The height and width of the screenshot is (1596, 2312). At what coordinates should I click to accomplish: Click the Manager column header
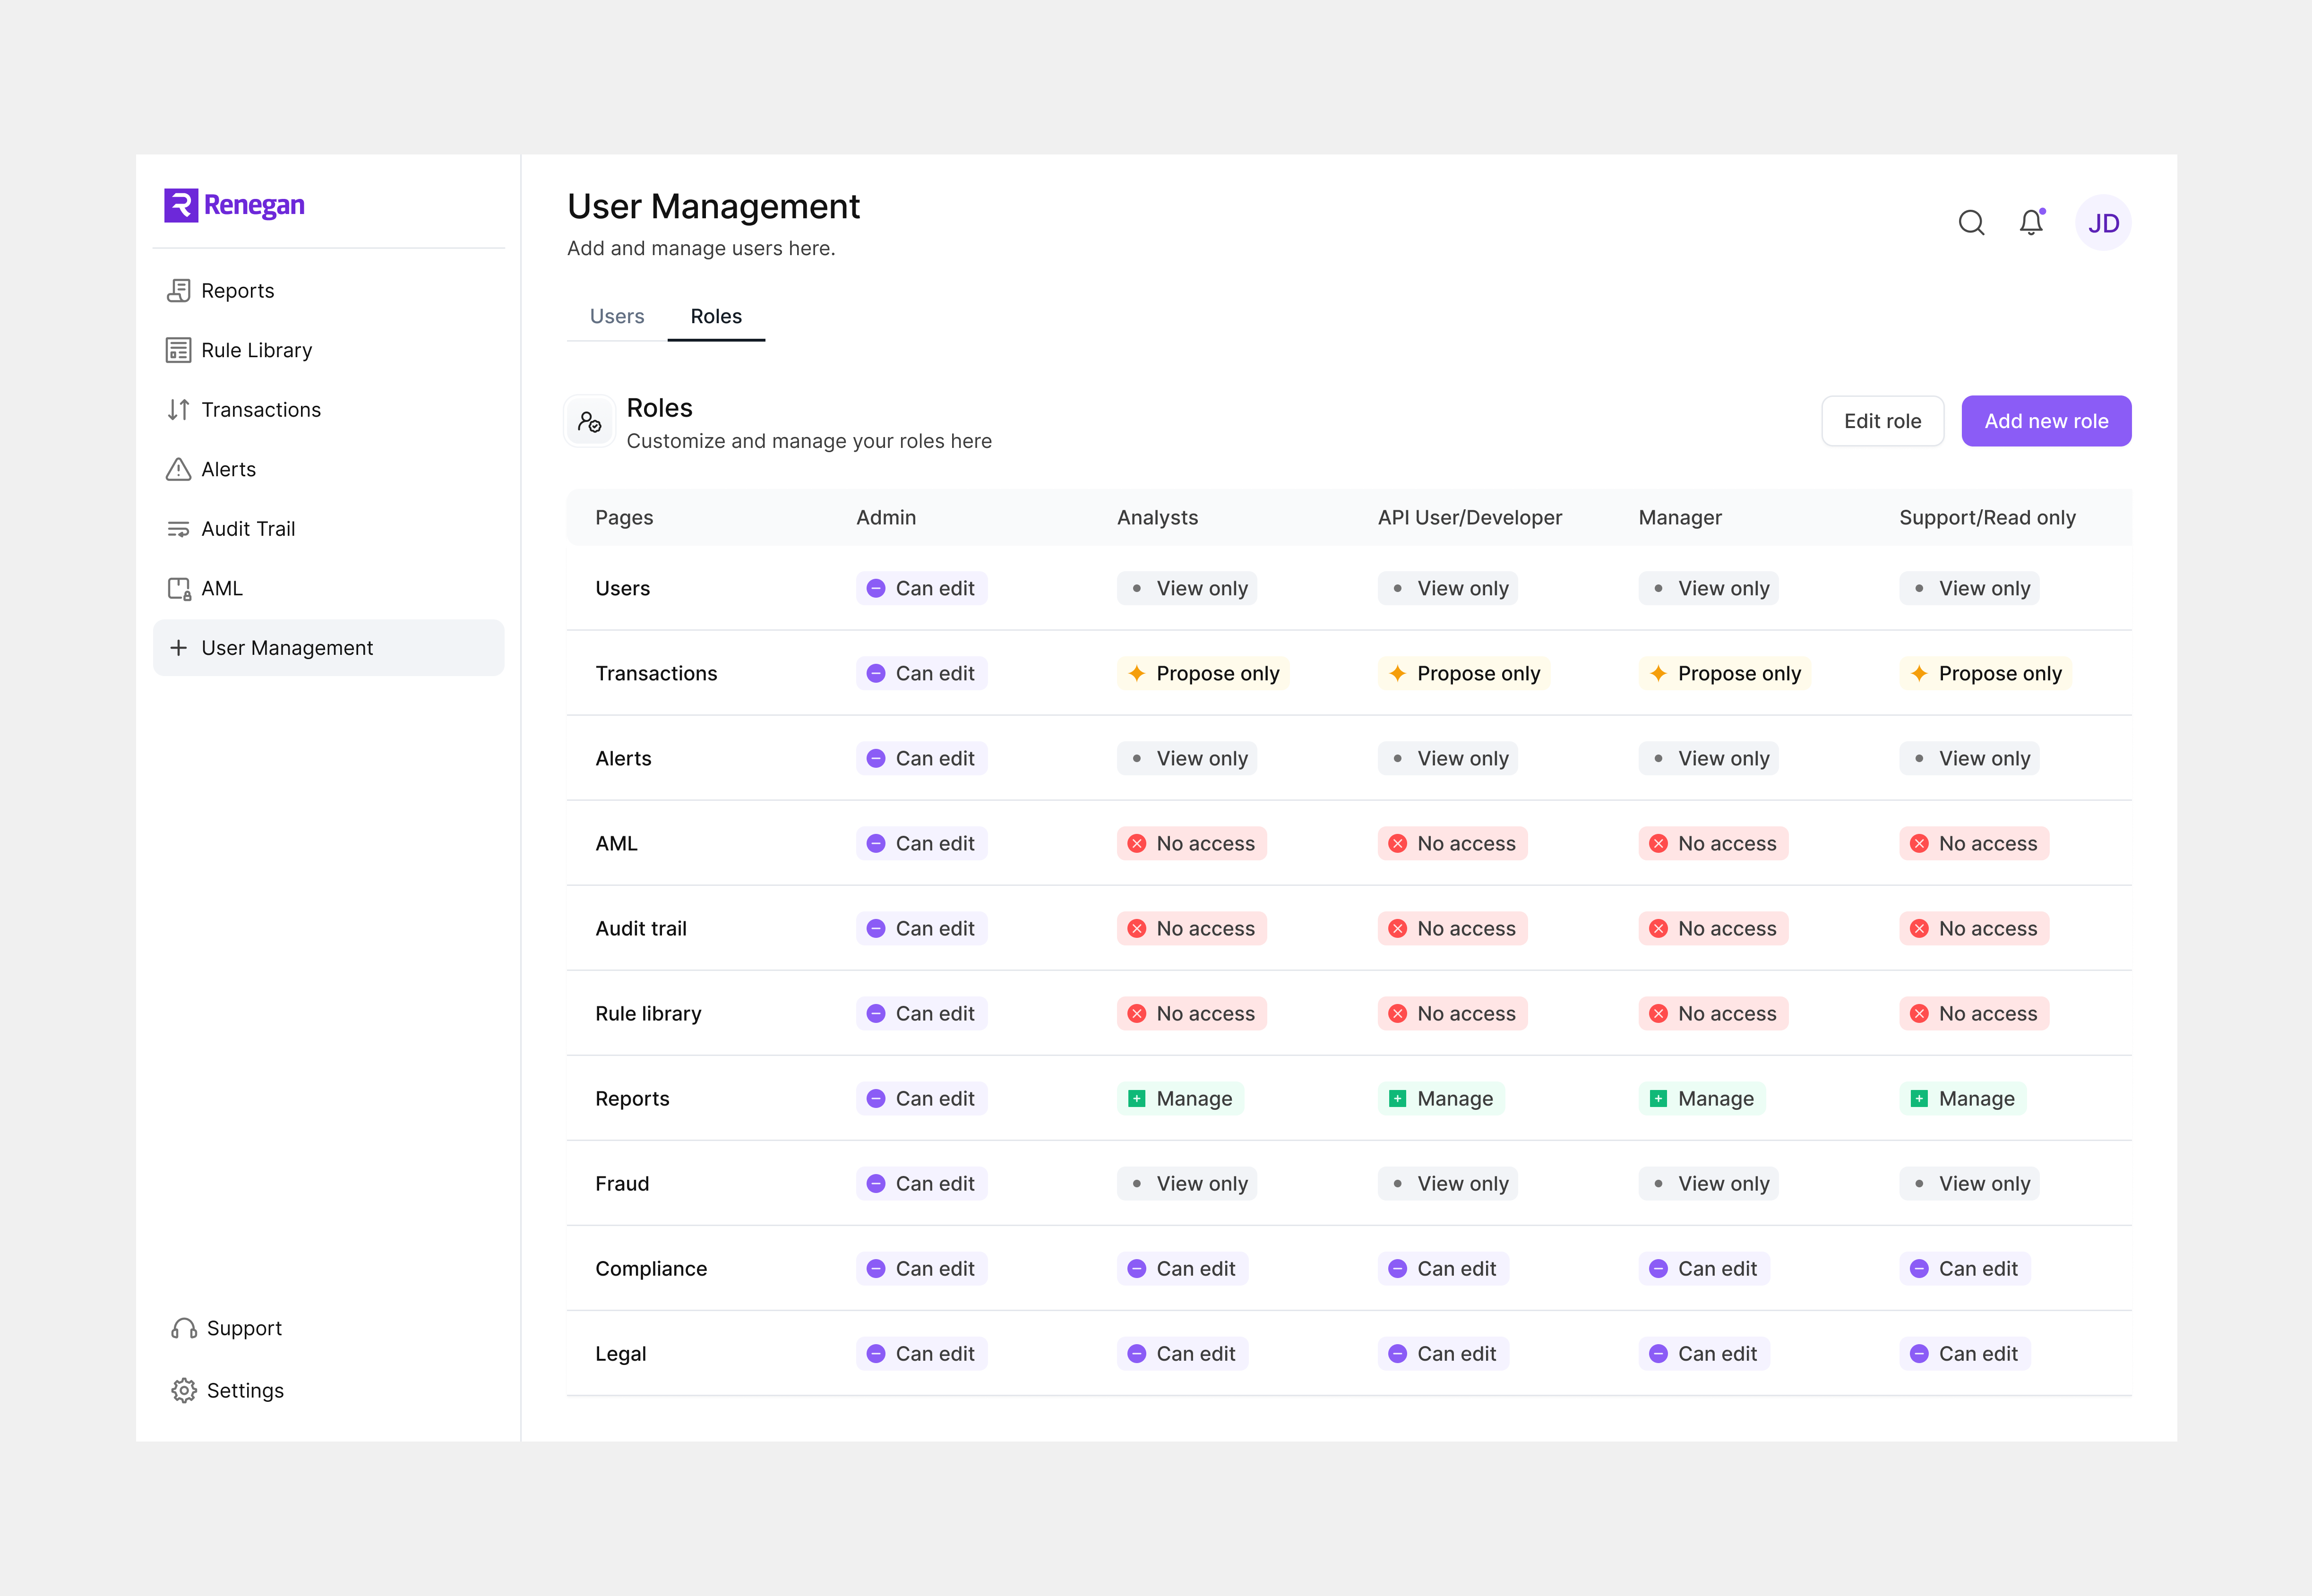pos(1680,518)
